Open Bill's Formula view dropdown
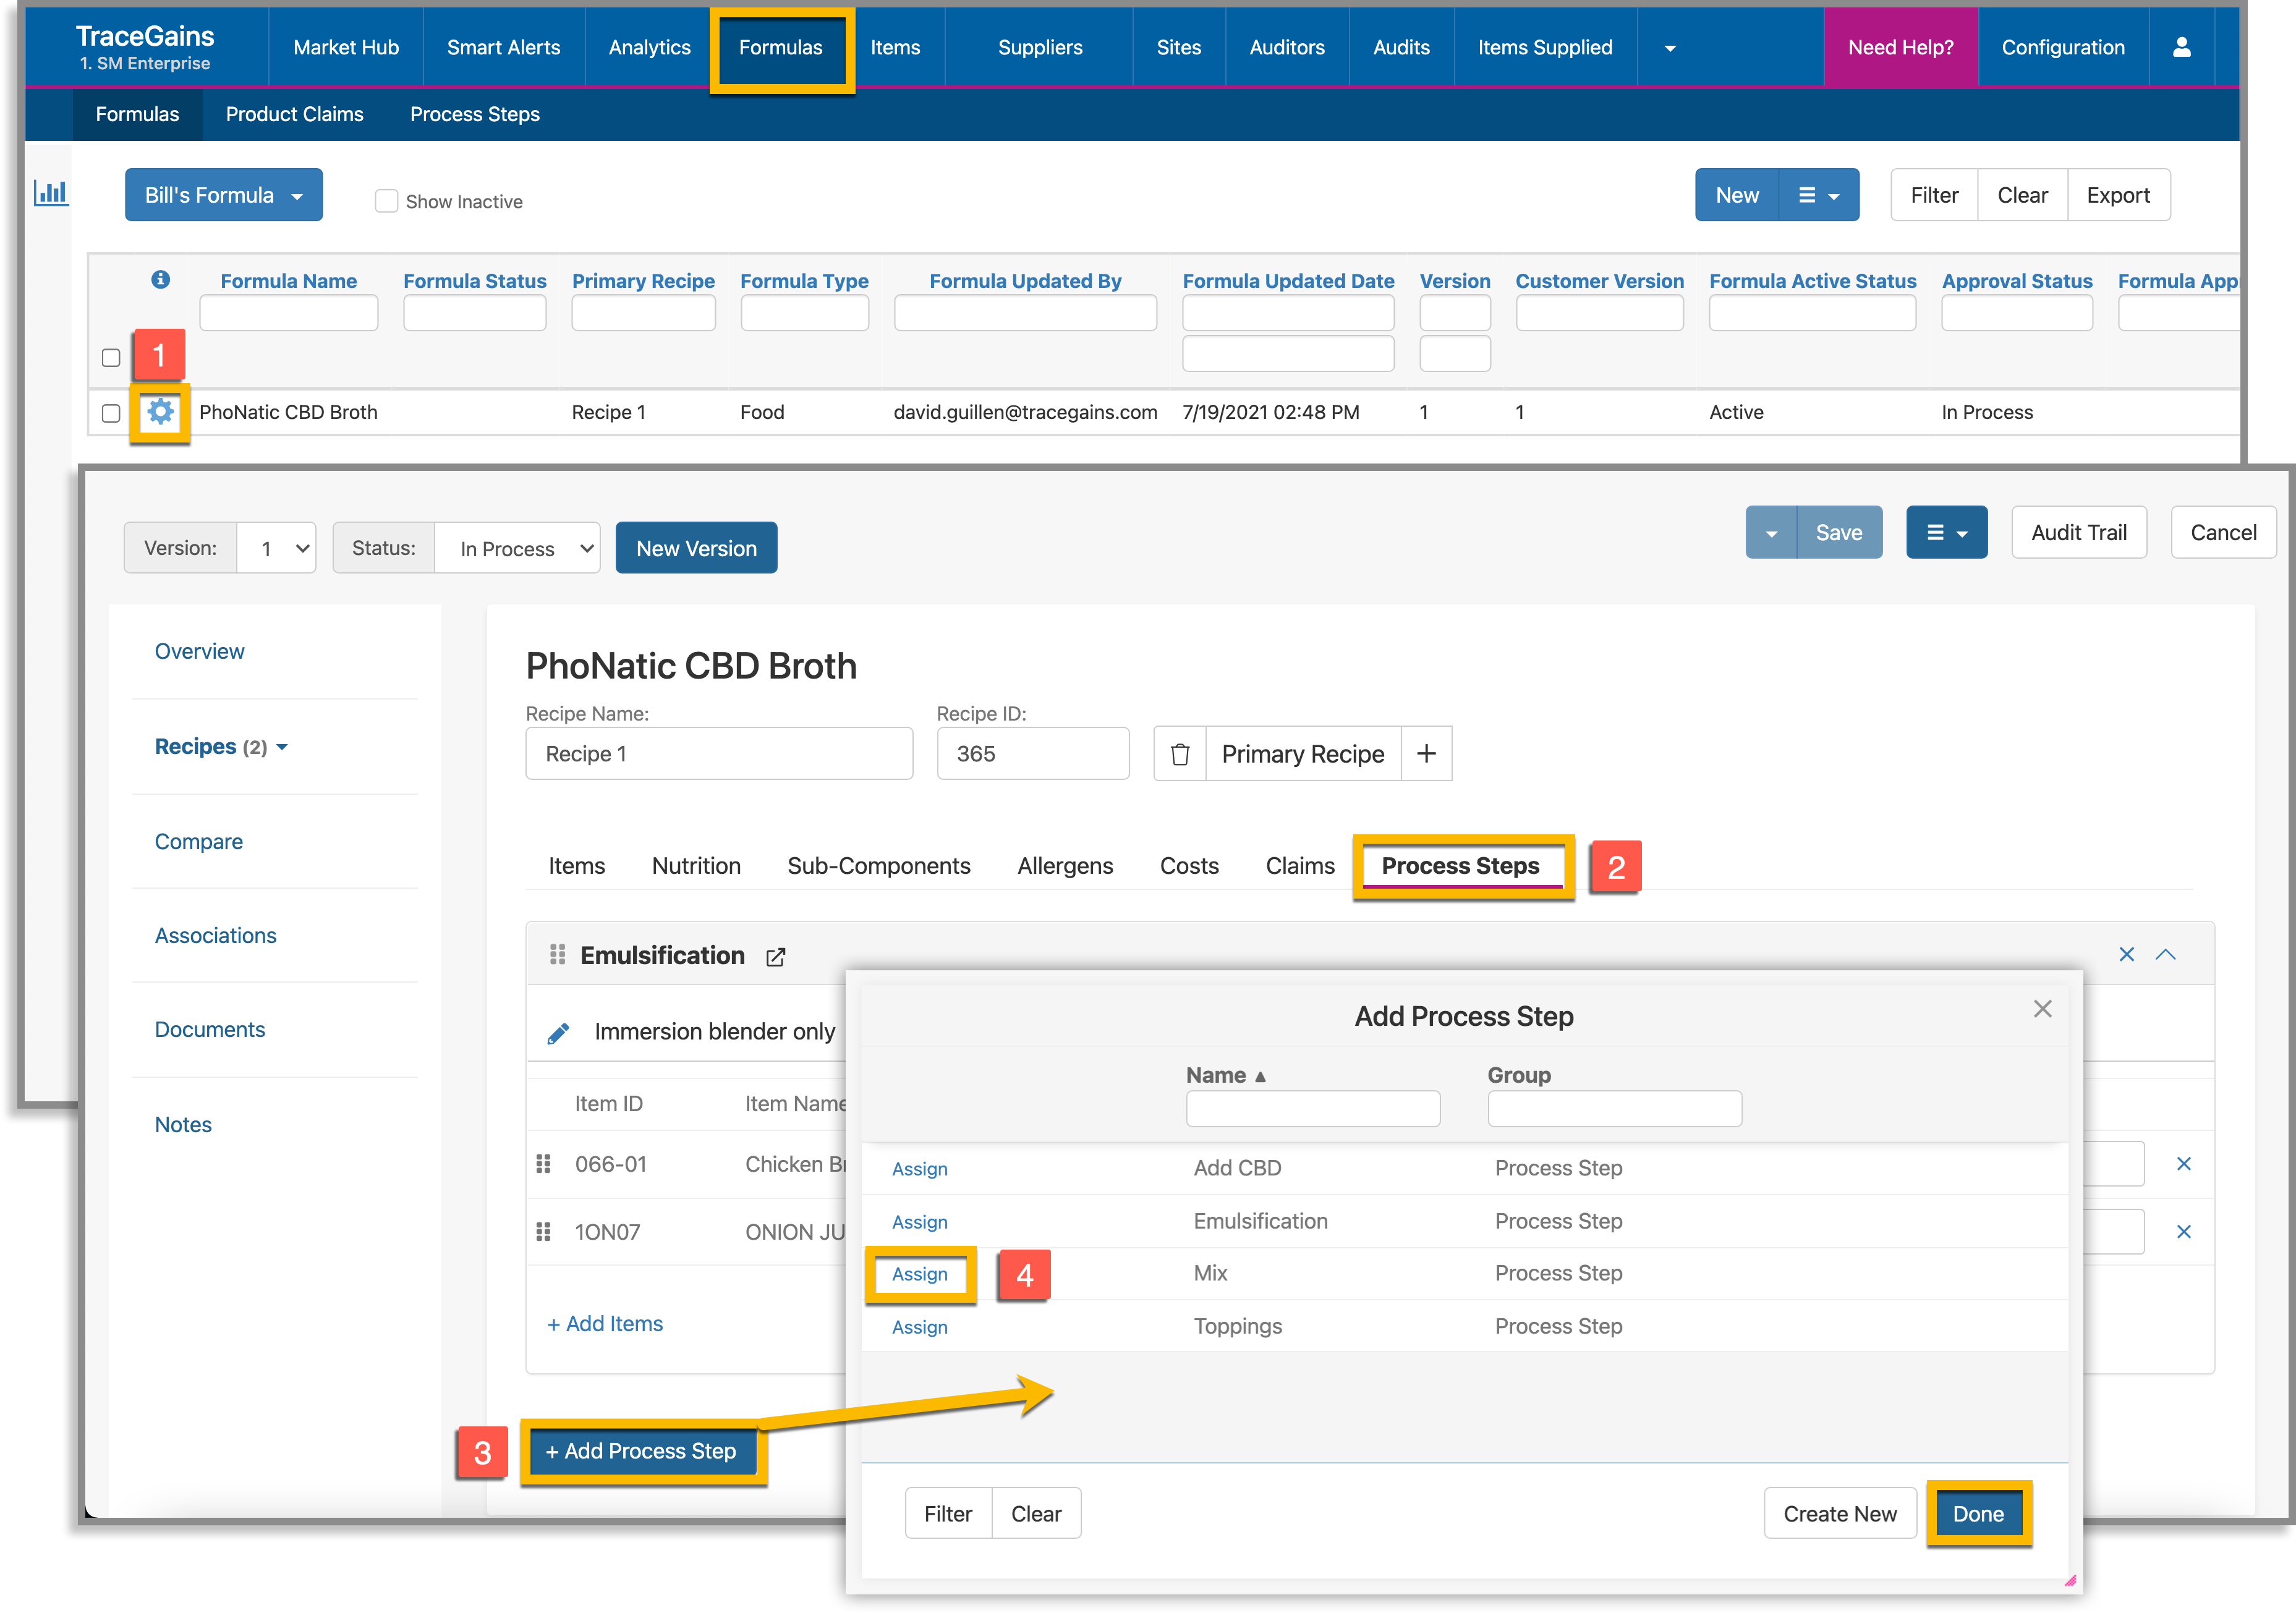This screenshot has height=1613, width=2296. click(x=224, y=195)
